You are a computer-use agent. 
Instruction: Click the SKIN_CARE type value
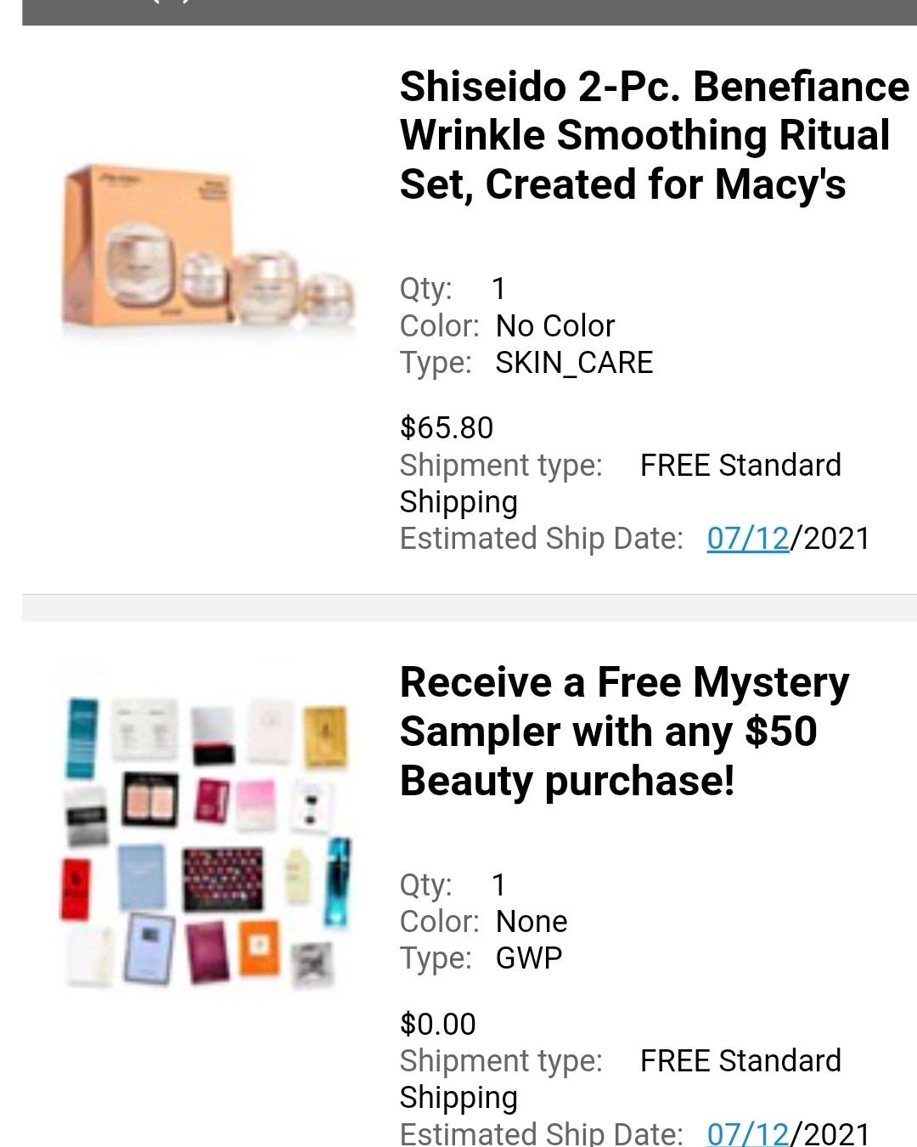point(575,363)
